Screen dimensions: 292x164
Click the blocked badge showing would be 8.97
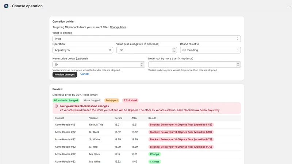tap(181, 132)
